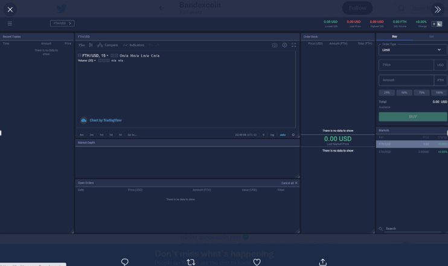Screen dimensions: 448x266
Task: Select 5d chart date range
Action: click(x=111, y=135)
